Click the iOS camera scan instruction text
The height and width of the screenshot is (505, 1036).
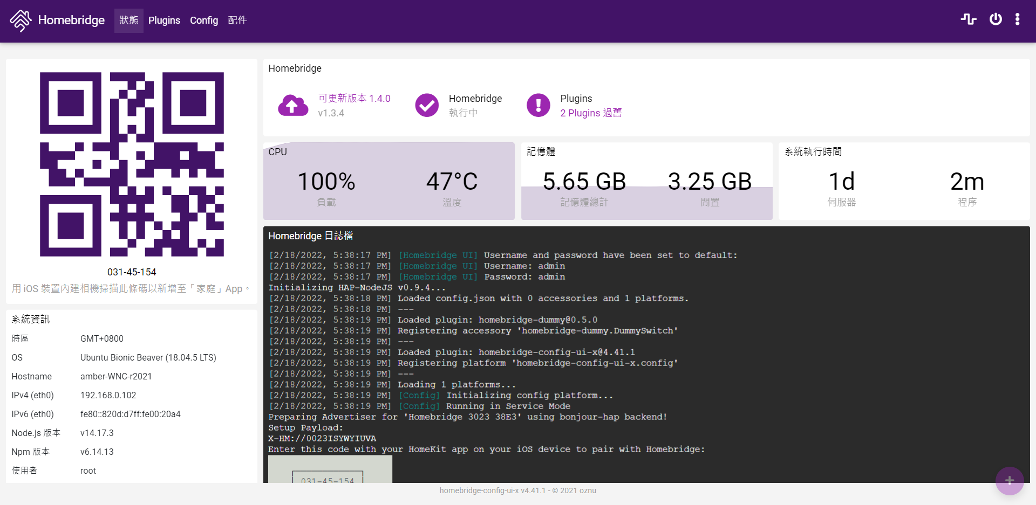click(x=131, y=289)
